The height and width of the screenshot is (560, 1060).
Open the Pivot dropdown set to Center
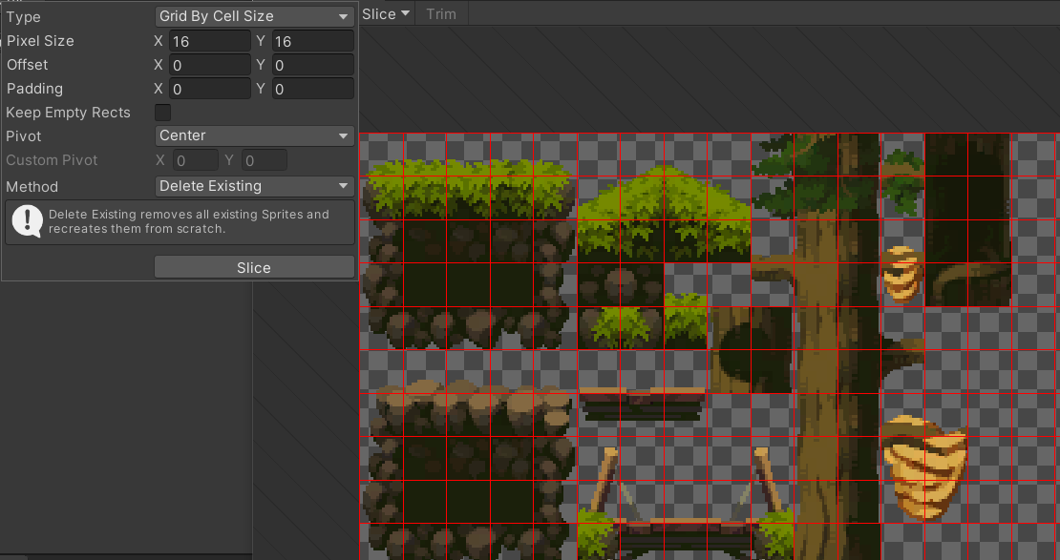[x=253, y=135]
